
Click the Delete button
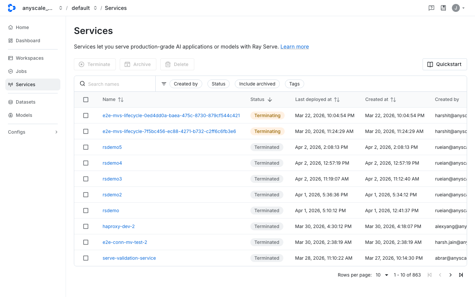[177, 64]
